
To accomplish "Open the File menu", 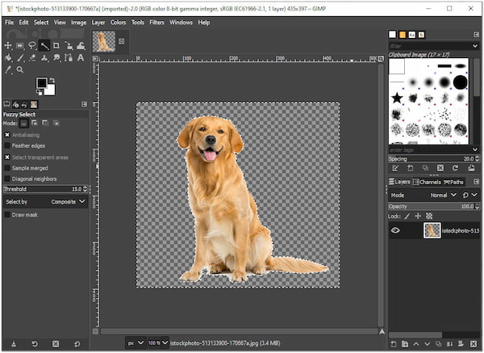I will [x=9, y=23].
